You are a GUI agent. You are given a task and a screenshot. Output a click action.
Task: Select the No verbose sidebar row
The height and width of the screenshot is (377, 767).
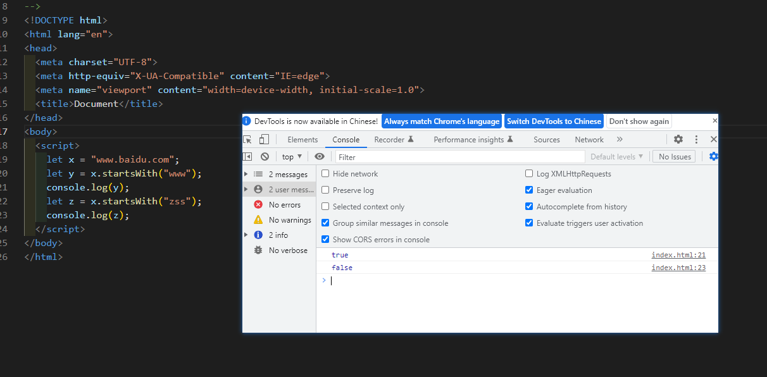point(279,250)
